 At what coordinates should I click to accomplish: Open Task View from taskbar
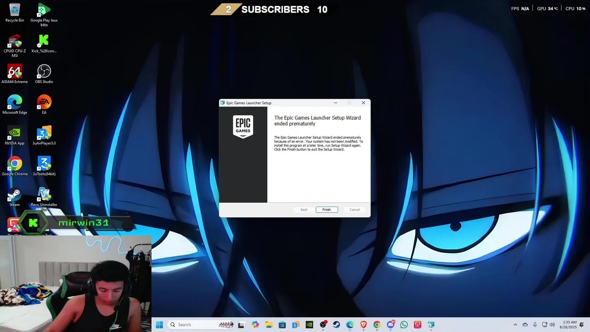click(241, 325)
